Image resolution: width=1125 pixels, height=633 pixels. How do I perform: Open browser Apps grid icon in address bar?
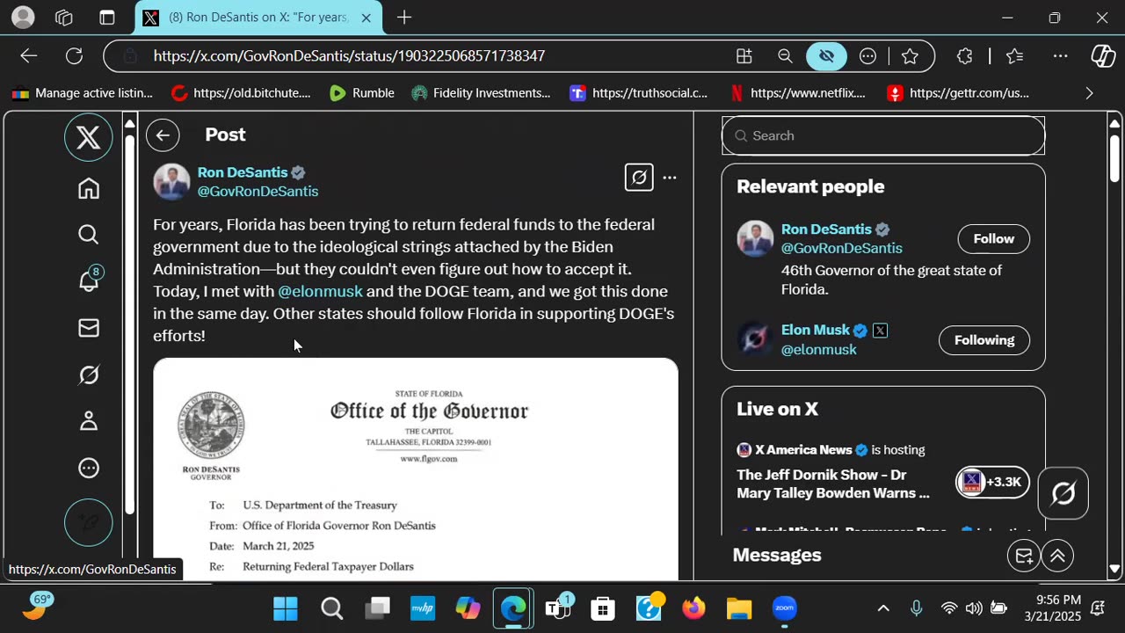click(x=744, y=56)
